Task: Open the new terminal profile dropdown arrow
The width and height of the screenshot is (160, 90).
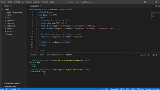Action: (x=150, y=55)
